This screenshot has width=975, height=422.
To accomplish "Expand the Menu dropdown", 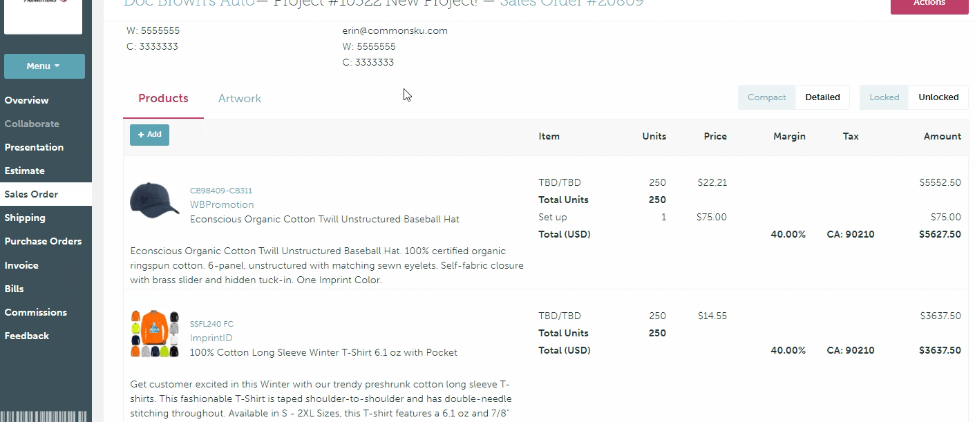I will pyautogui.click(x=44, y=66).
